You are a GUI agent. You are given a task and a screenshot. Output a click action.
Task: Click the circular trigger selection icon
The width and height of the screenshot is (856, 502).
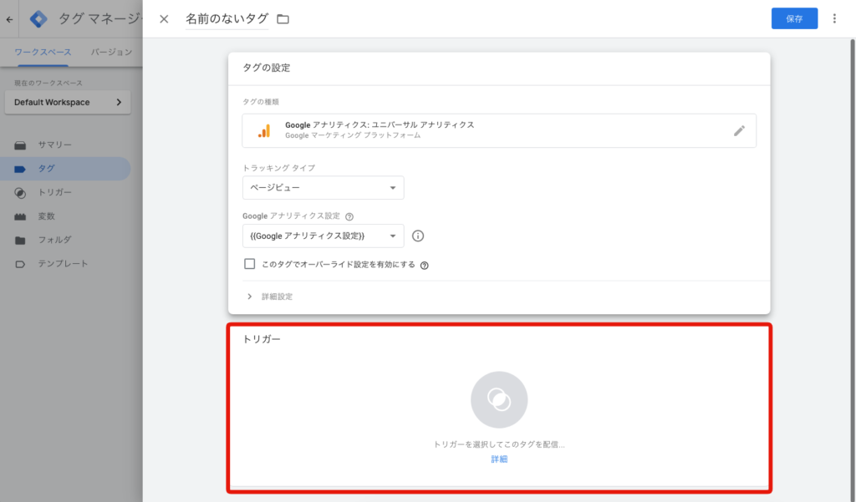pos(499,400)
